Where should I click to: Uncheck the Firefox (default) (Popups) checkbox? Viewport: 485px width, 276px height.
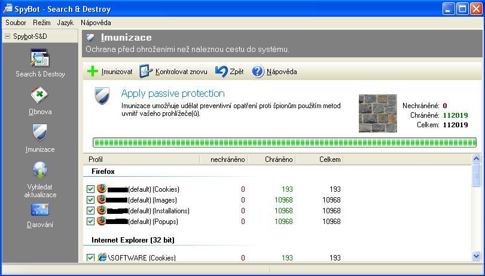90,222
